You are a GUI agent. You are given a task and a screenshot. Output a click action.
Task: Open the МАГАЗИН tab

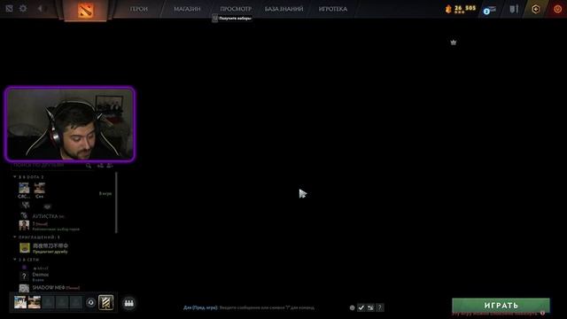pyautogui.click(x=187, y=9)
